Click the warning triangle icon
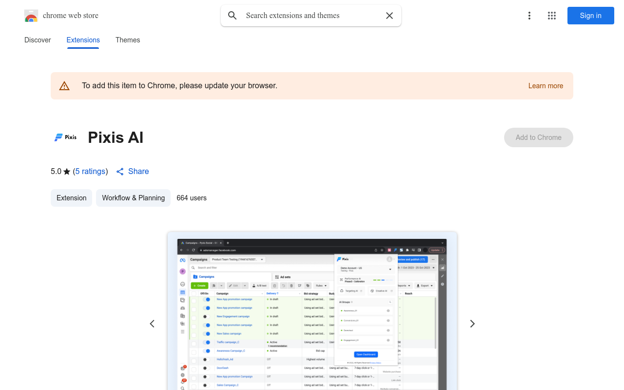Viewport: 624px width, 390px height. point(64,86)
